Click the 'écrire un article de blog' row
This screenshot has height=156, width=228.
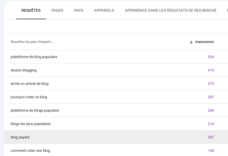tap(116, 83)
